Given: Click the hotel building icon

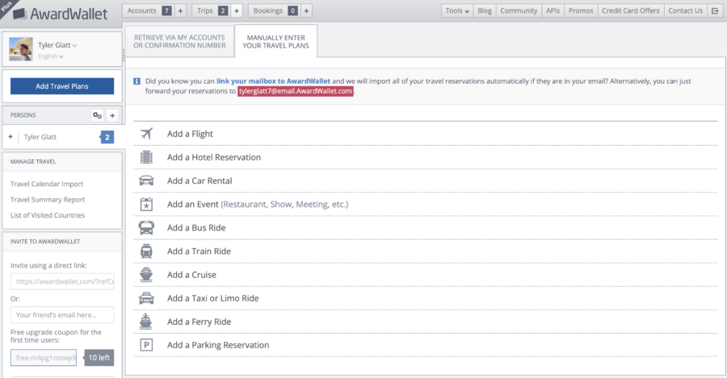Looking at the screenshot, I should pos(146,157).
